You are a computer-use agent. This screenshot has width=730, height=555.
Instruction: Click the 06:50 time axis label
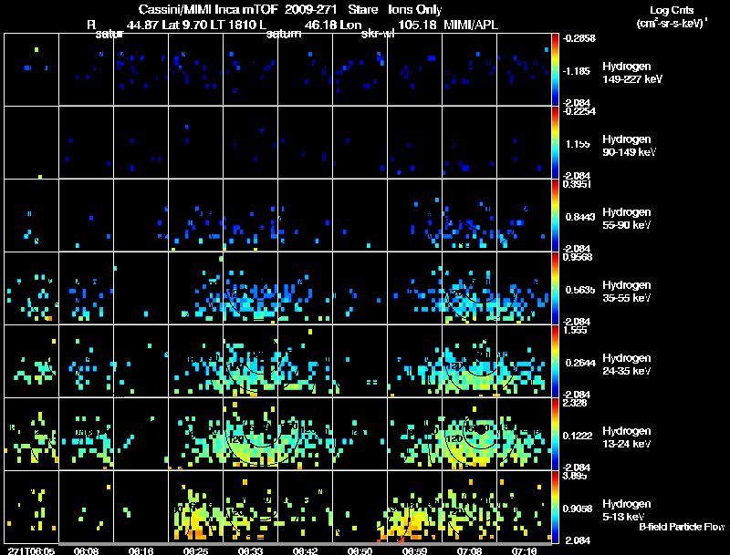click(x=360, y=550)
